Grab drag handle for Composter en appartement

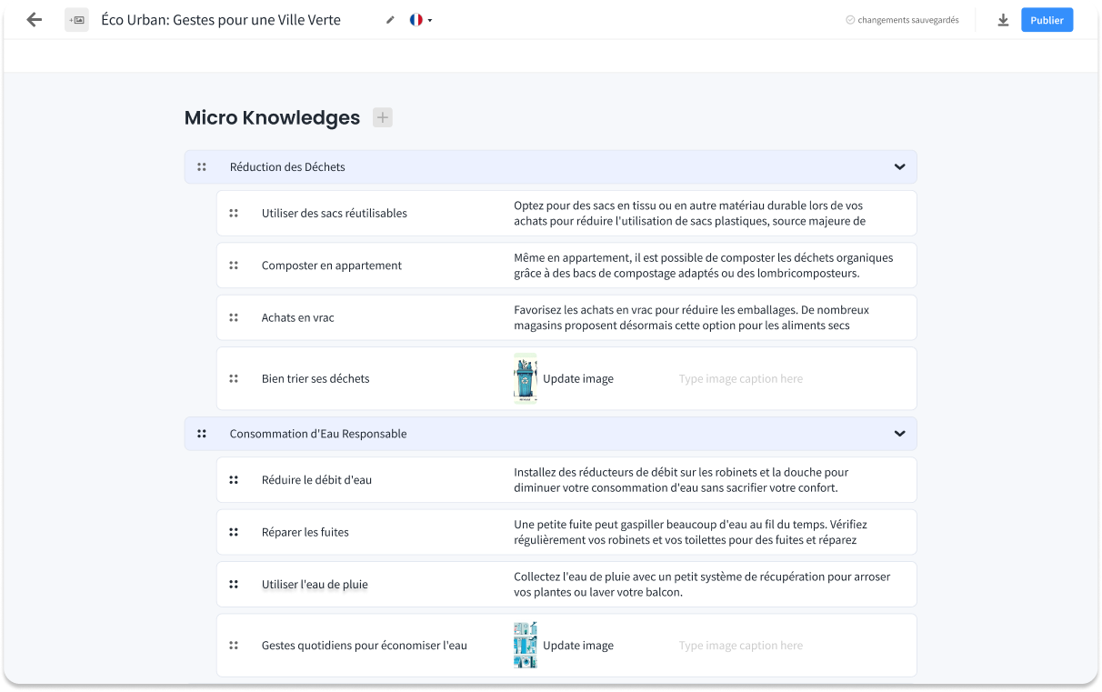click(234, 266)
